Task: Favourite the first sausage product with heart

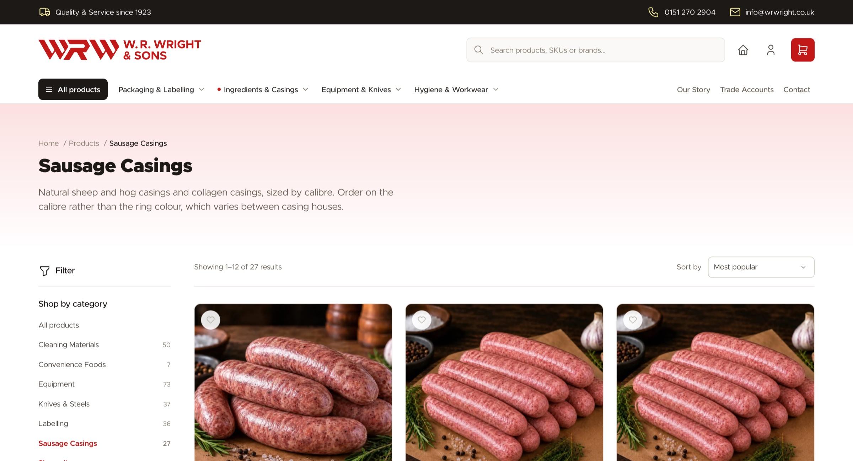Action: pyautogui.click(x=210, y=320)
